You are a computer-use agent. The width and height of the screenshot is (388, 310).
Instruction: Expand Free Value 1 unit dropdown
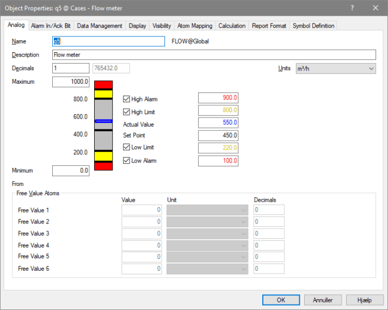207,210
